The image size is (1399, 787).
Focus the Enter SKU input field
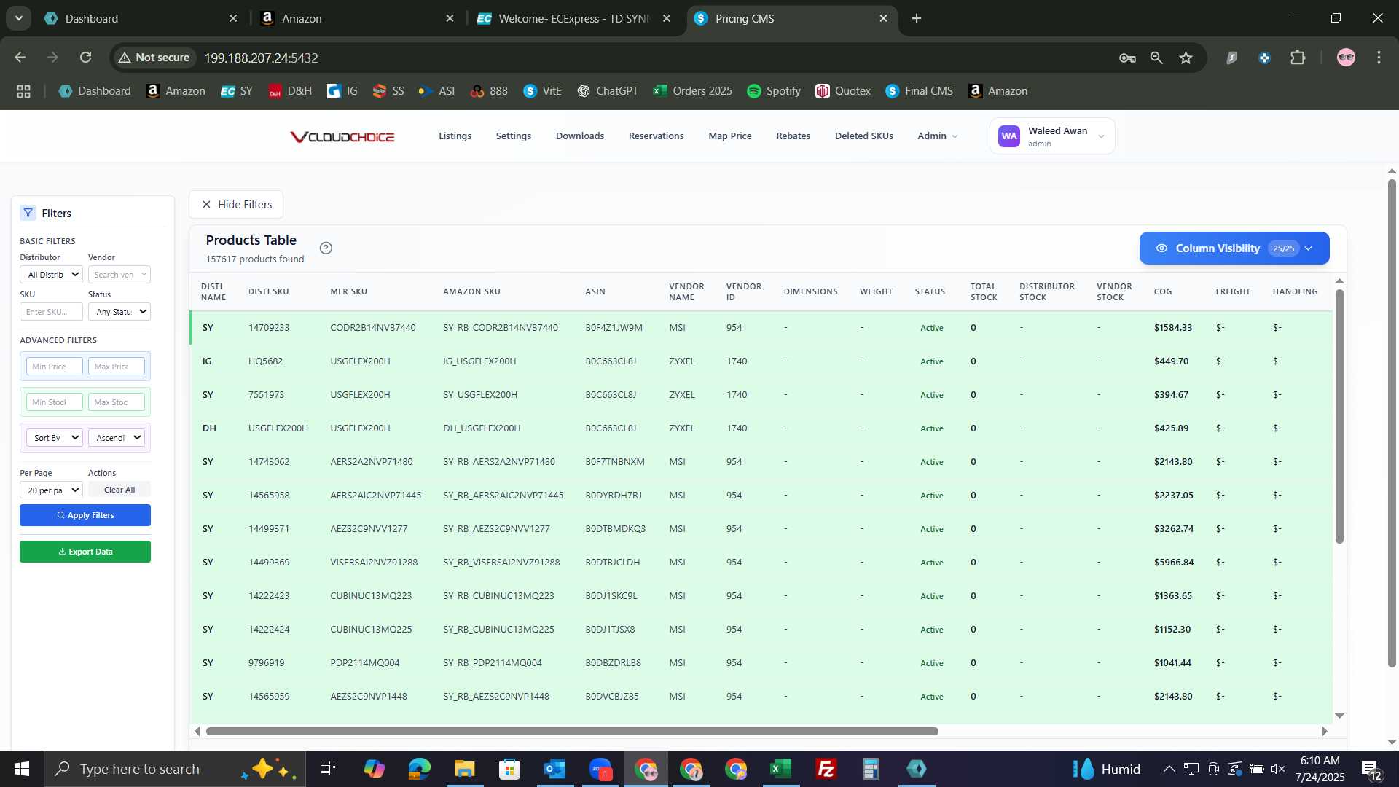tap(51, 312)
